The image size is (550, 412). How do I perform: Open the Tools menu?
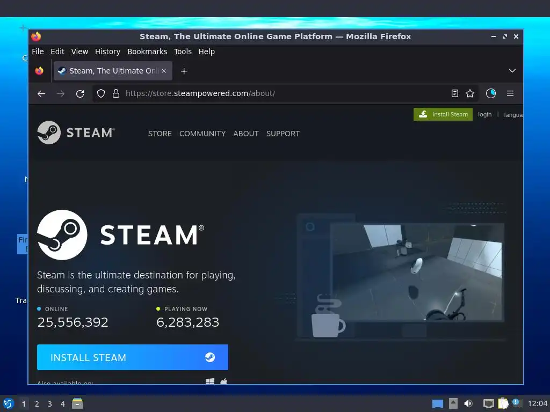coord(183,51)
